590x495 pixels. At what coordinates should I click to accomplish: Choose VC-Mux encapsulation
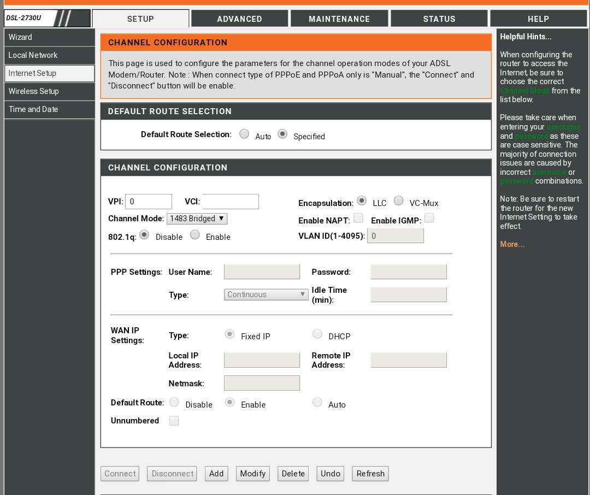click(399, 201)
